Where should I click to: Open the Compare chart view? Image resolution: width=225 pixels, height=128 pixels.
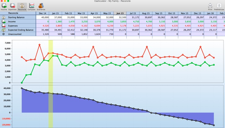(31, 7)
